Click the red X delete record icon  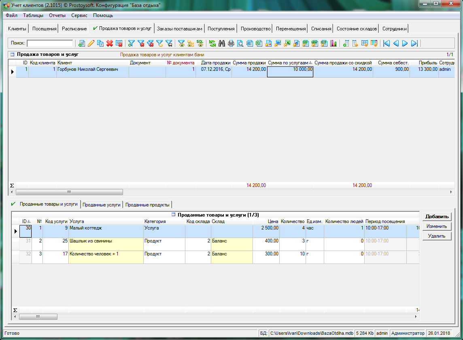110,43
